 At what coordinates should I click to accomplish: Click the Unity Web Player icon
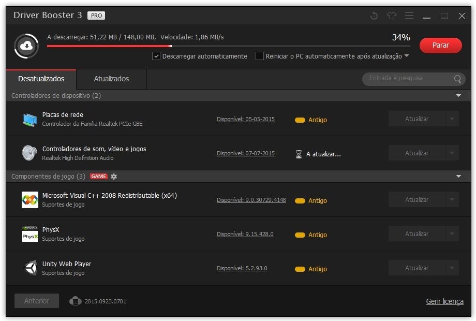click(30, 268)
